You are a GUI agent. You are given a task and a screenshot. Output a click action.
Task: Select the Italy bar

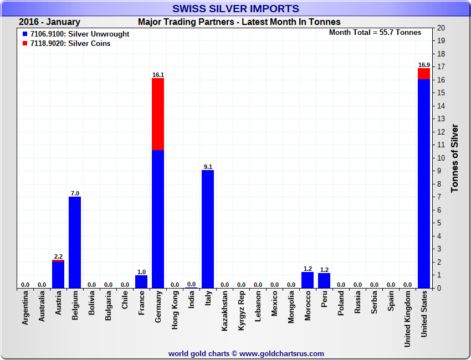[x=208, y=229]
